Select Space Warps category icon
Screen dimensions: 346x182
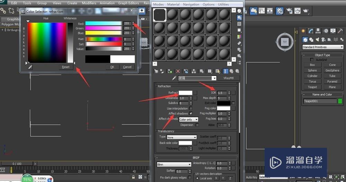pyautogui.click(x=336, y=40)
